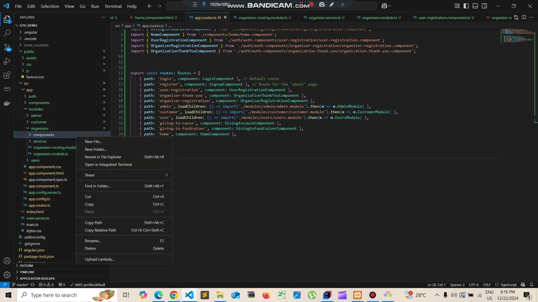Synchronize changes icon in status bar
538x302 pixels.
click(32, 285)
